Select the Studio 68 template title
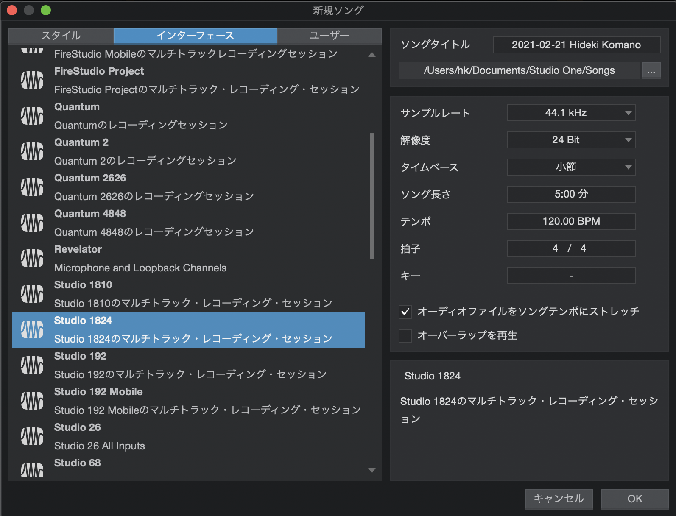This screenshot has width=676, height=516. (78, 463)
